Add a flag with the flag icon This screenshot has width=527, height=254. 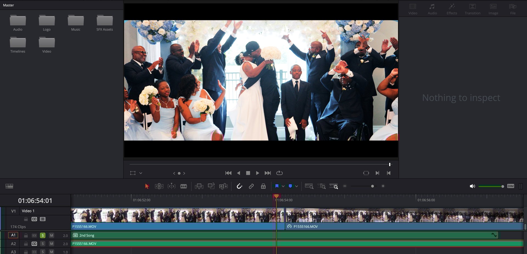277,186
